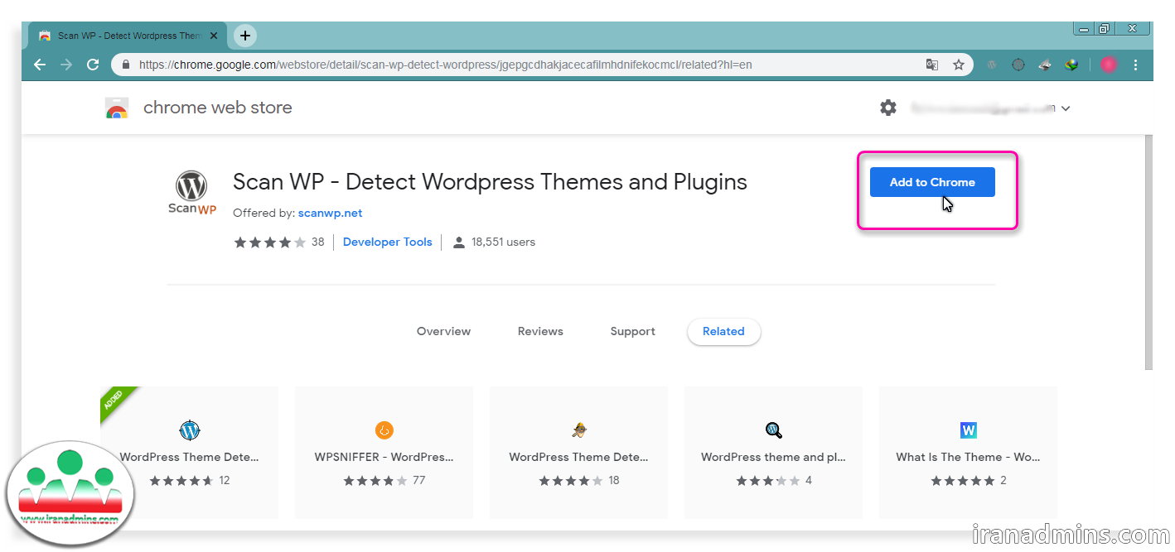Open the web store settings gear
Viewport: 1175px width, 552px height.
point(888,108)
